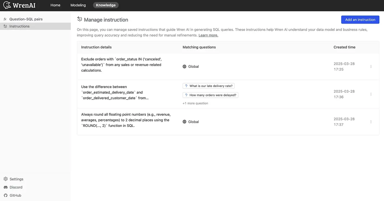Expand the '+1 more question' text

click(x=195, y=103)
